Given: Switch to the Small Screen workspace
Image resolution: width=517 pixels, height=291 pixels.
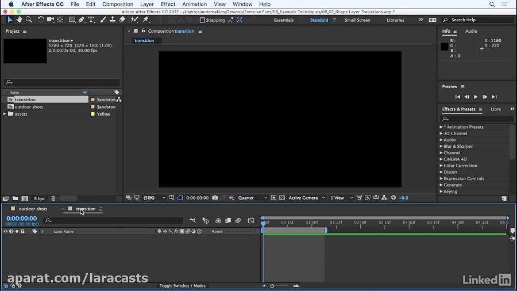Looking at the screenshot, I should pyautogui.click(x=357, y=20).
